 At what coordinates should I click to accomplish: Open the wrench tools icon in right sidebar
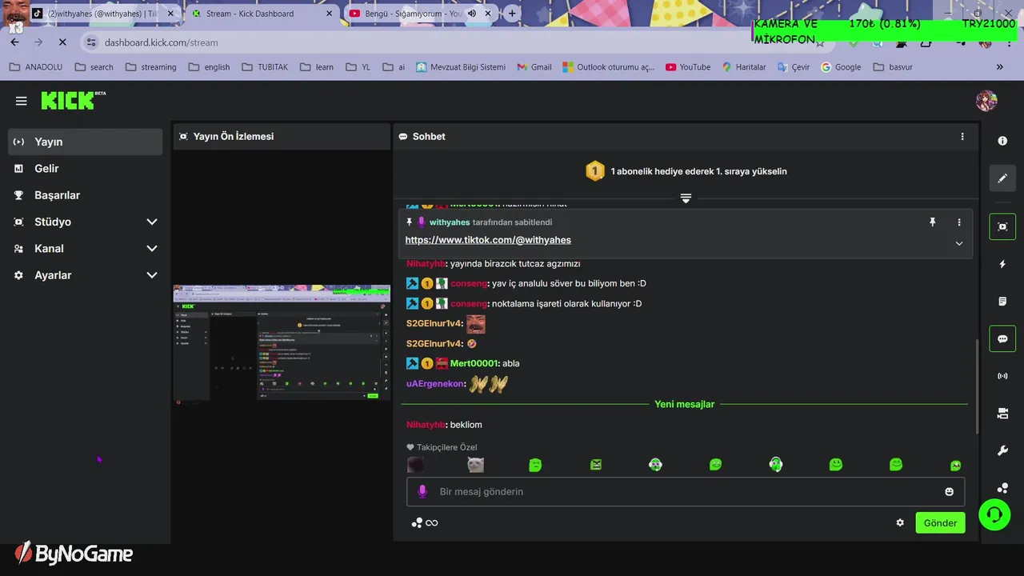tap(1002, 451)
